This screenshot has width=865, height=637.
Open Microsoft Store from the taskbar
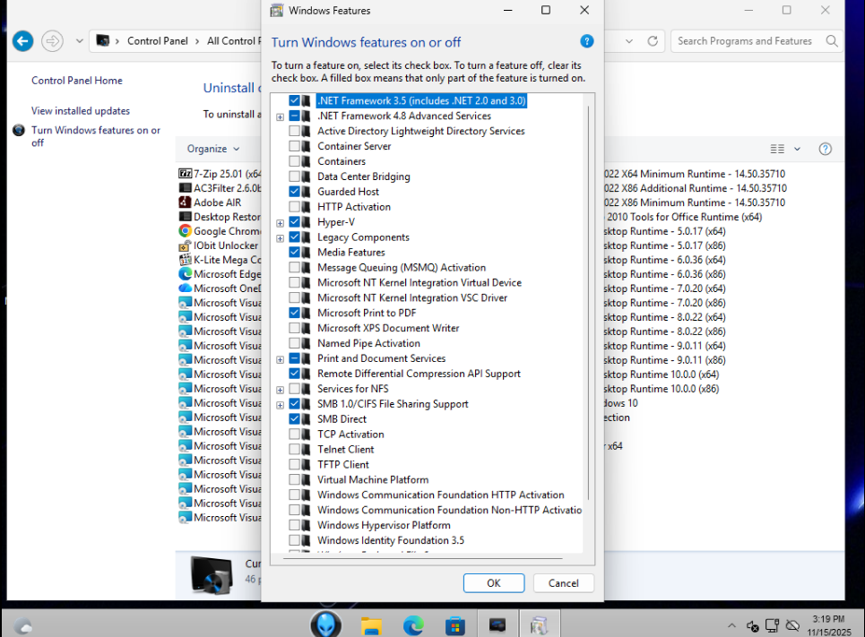[455, 625]
